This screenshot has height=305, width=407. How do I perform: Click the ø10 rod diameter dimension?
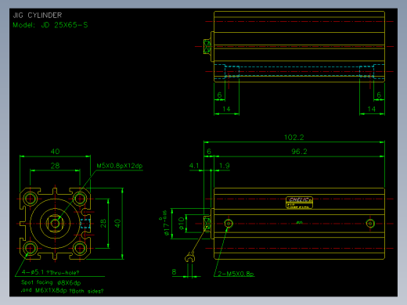182,224
